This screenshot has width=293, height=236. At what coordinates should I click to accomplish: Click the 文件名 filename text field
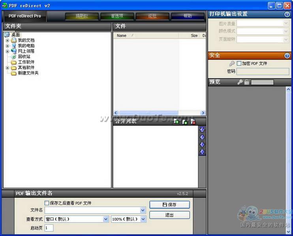click(93, 210)
